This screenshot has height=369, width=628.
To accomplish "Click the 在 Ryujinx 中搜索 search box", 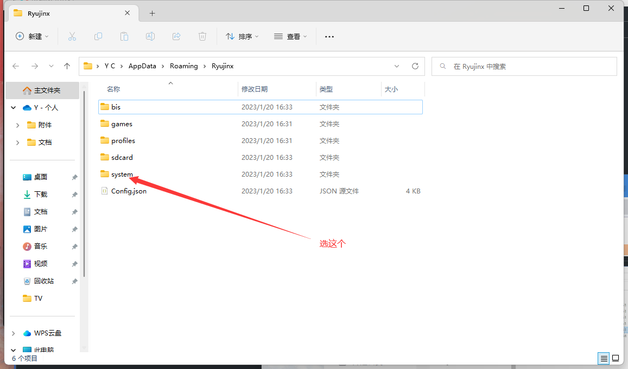I will click(x=524, y=66).
